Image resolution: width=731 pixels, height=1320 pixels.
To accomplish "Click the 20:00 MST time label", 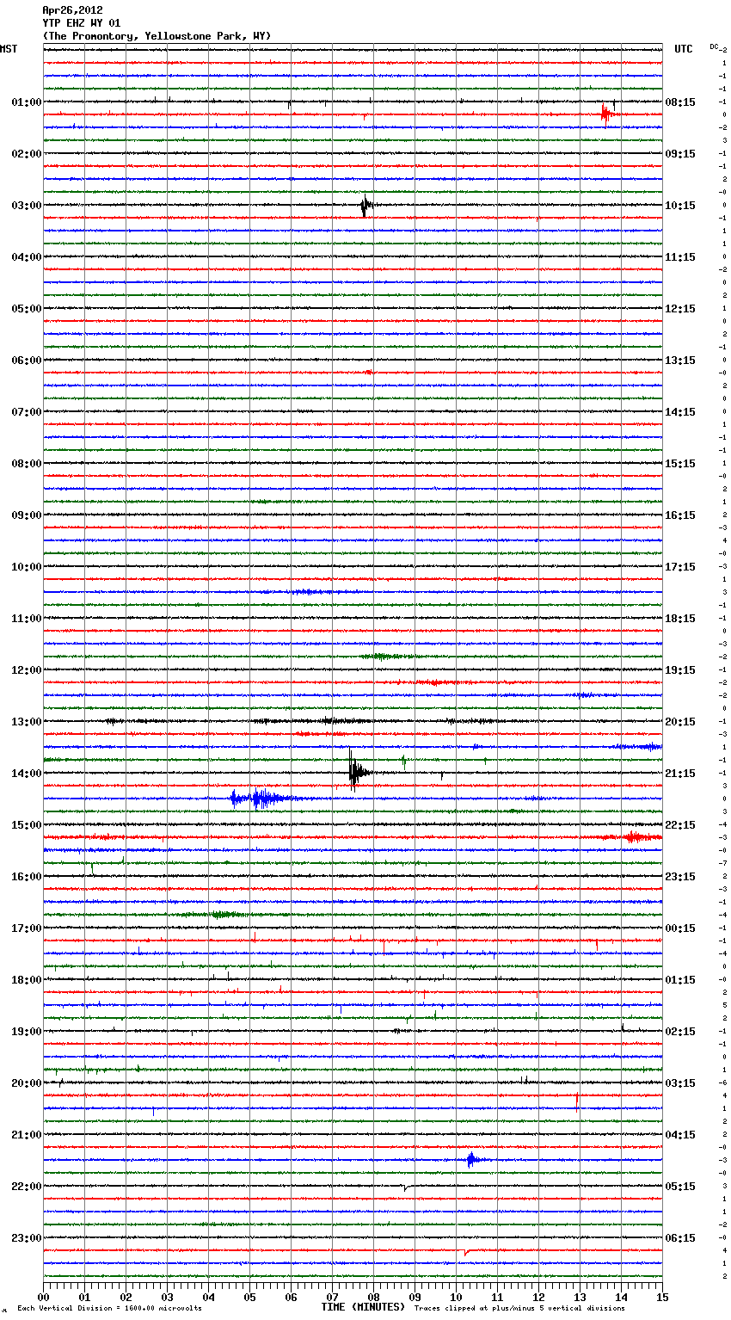I will [x=26, y=1083].
